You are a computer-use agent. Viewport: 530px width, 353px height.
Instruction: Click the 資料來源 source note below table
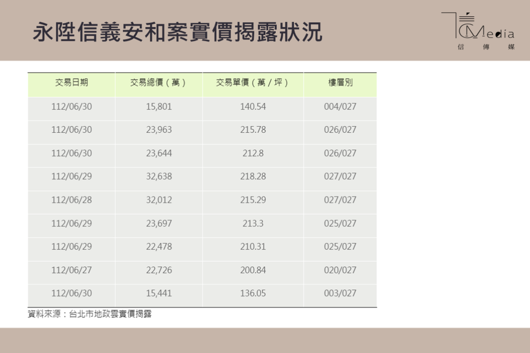pos(90,314)
